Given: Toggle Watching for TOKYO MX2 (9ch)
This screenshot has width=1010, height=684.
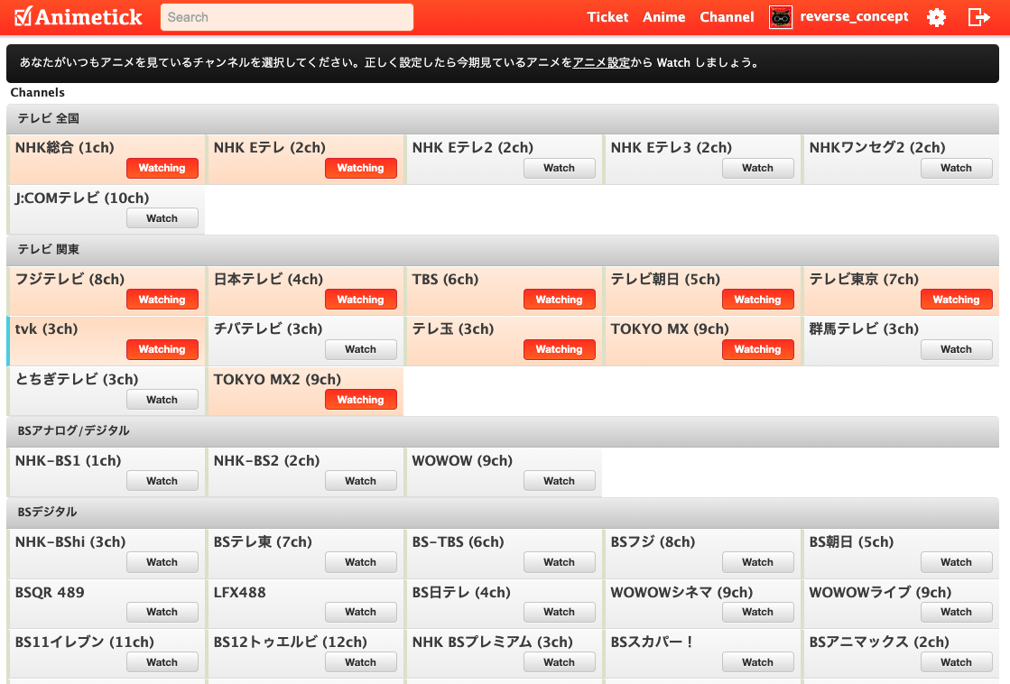Looking at the screenshot, I should tap(361, 400).
